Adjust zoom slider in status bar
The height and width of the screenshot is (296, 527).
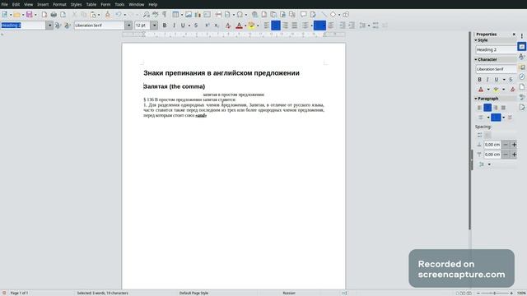[x=495, y=293]
